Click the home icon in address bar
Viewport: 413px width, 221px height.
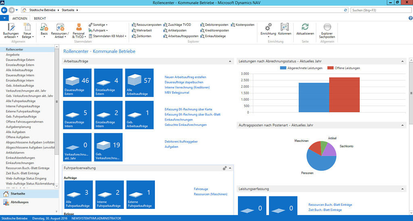click(24, 10)
